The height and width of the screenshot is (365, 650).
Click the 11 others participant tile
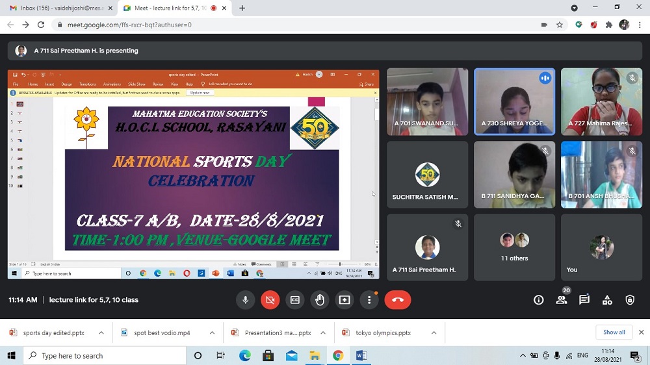[514, 247]
